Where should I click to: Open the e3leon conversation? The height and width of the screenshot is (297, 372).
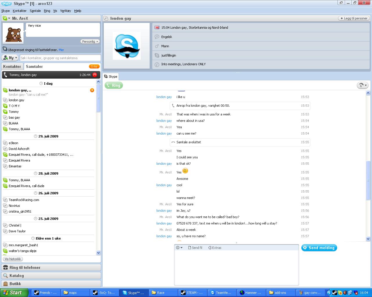point(13,143)
